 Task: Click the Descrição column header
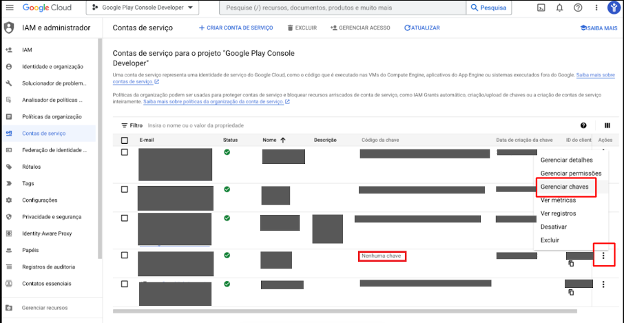[325, 140]
